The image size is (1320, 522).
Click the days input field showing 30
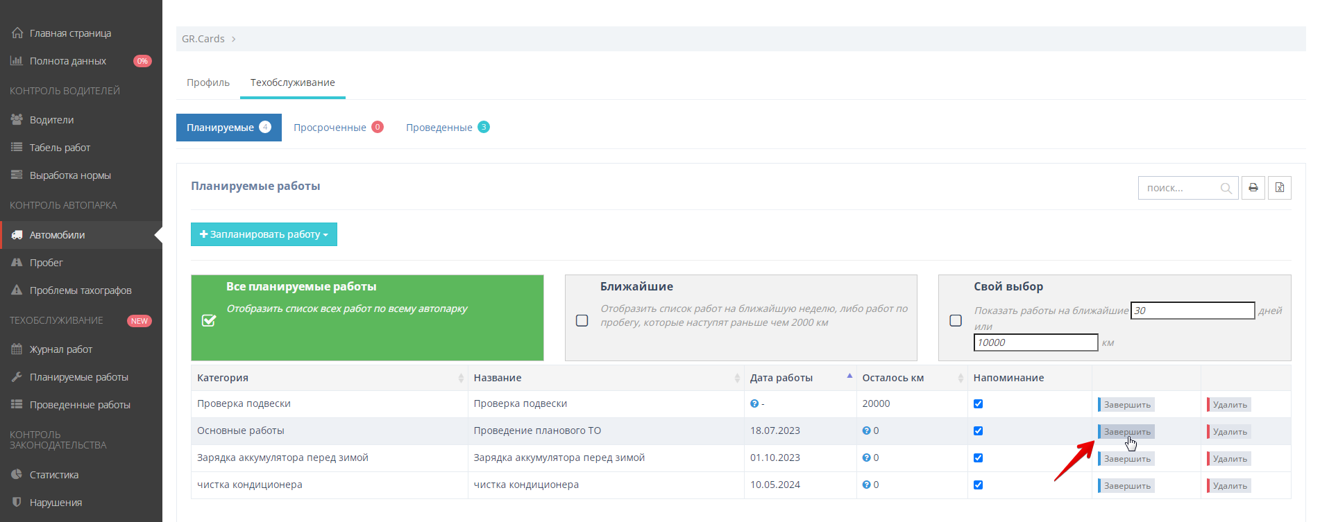1192,311
